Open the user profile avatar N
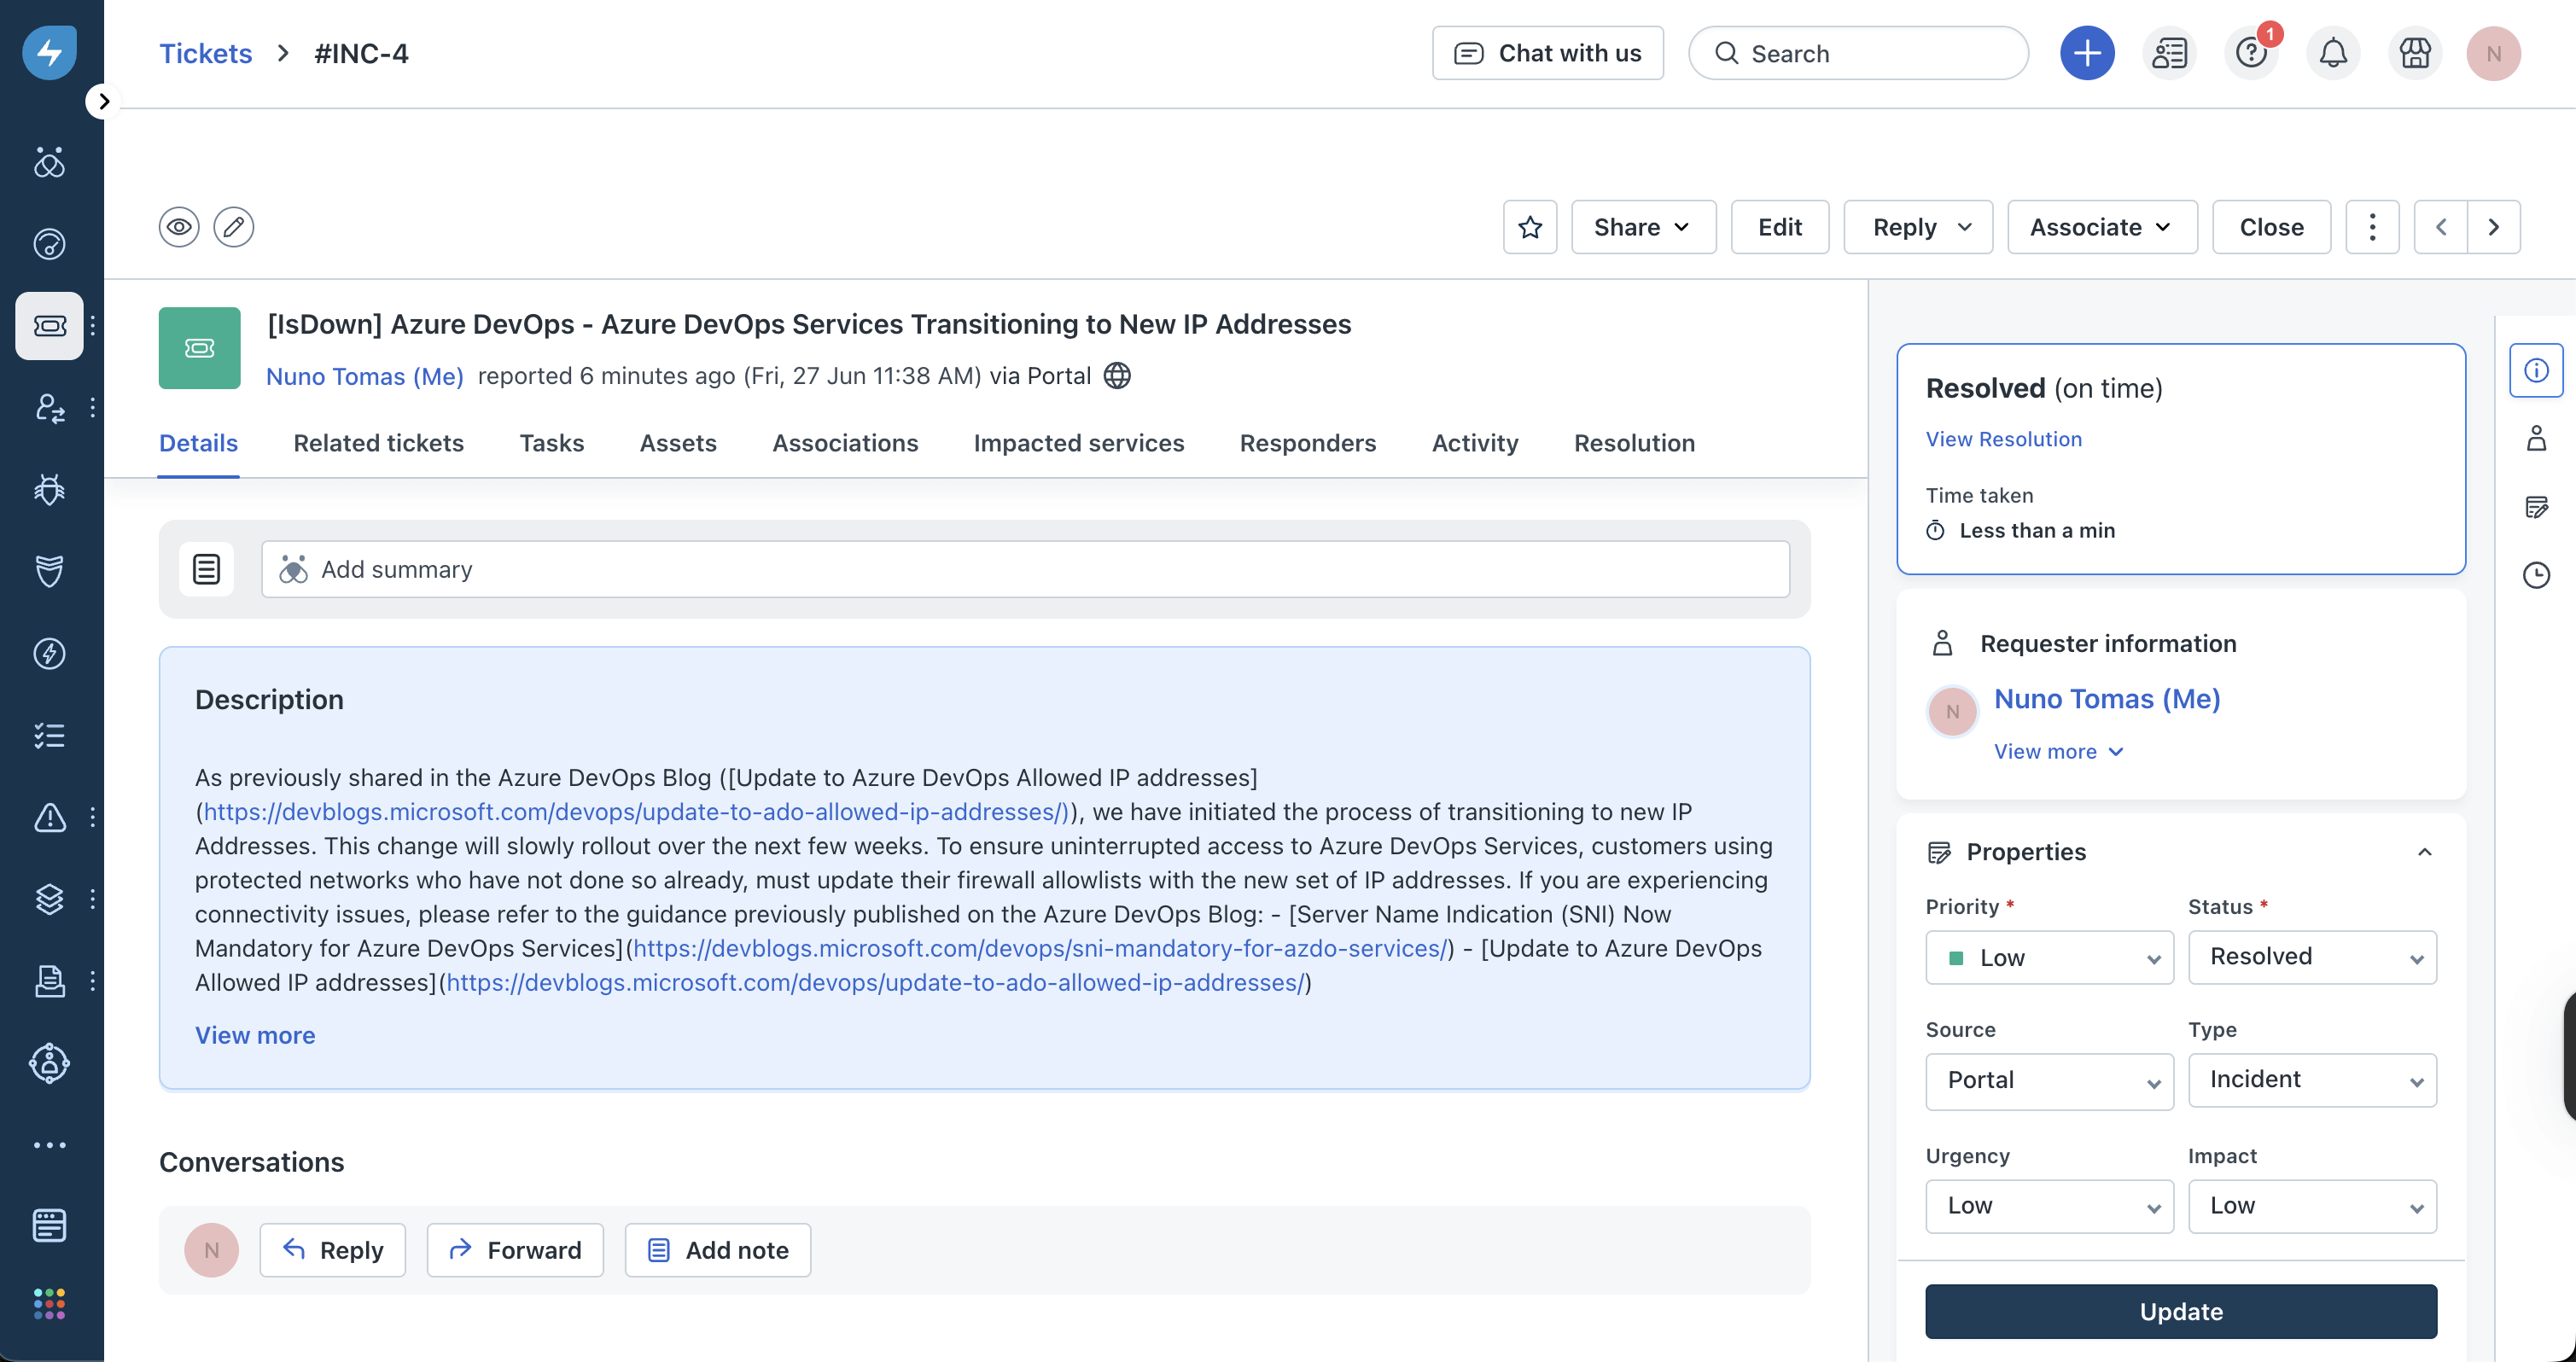Image resolution: width=2576 pixels, height=1362 pixels. click(x=2493, y=53)
